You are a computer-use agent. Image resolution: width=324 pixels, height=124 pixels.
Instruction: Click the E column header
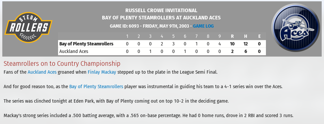259,37
